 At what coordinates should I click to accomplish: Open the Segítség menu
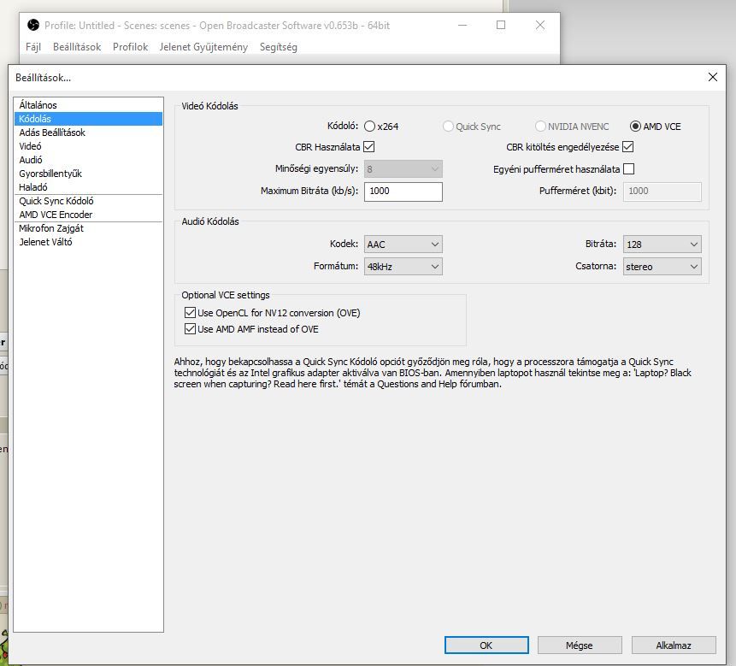[279, 47]
